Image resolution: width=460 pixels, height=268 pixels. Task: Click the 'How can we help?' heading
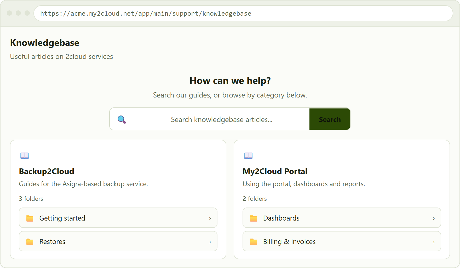click(230, 81)
